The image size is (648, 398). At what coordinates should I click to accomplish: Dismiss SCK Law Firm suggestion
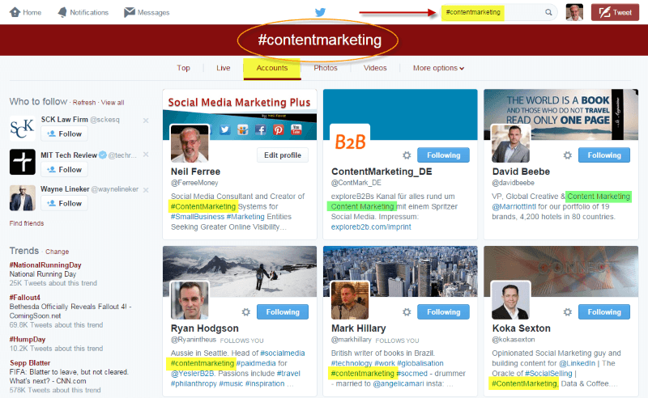146,121
